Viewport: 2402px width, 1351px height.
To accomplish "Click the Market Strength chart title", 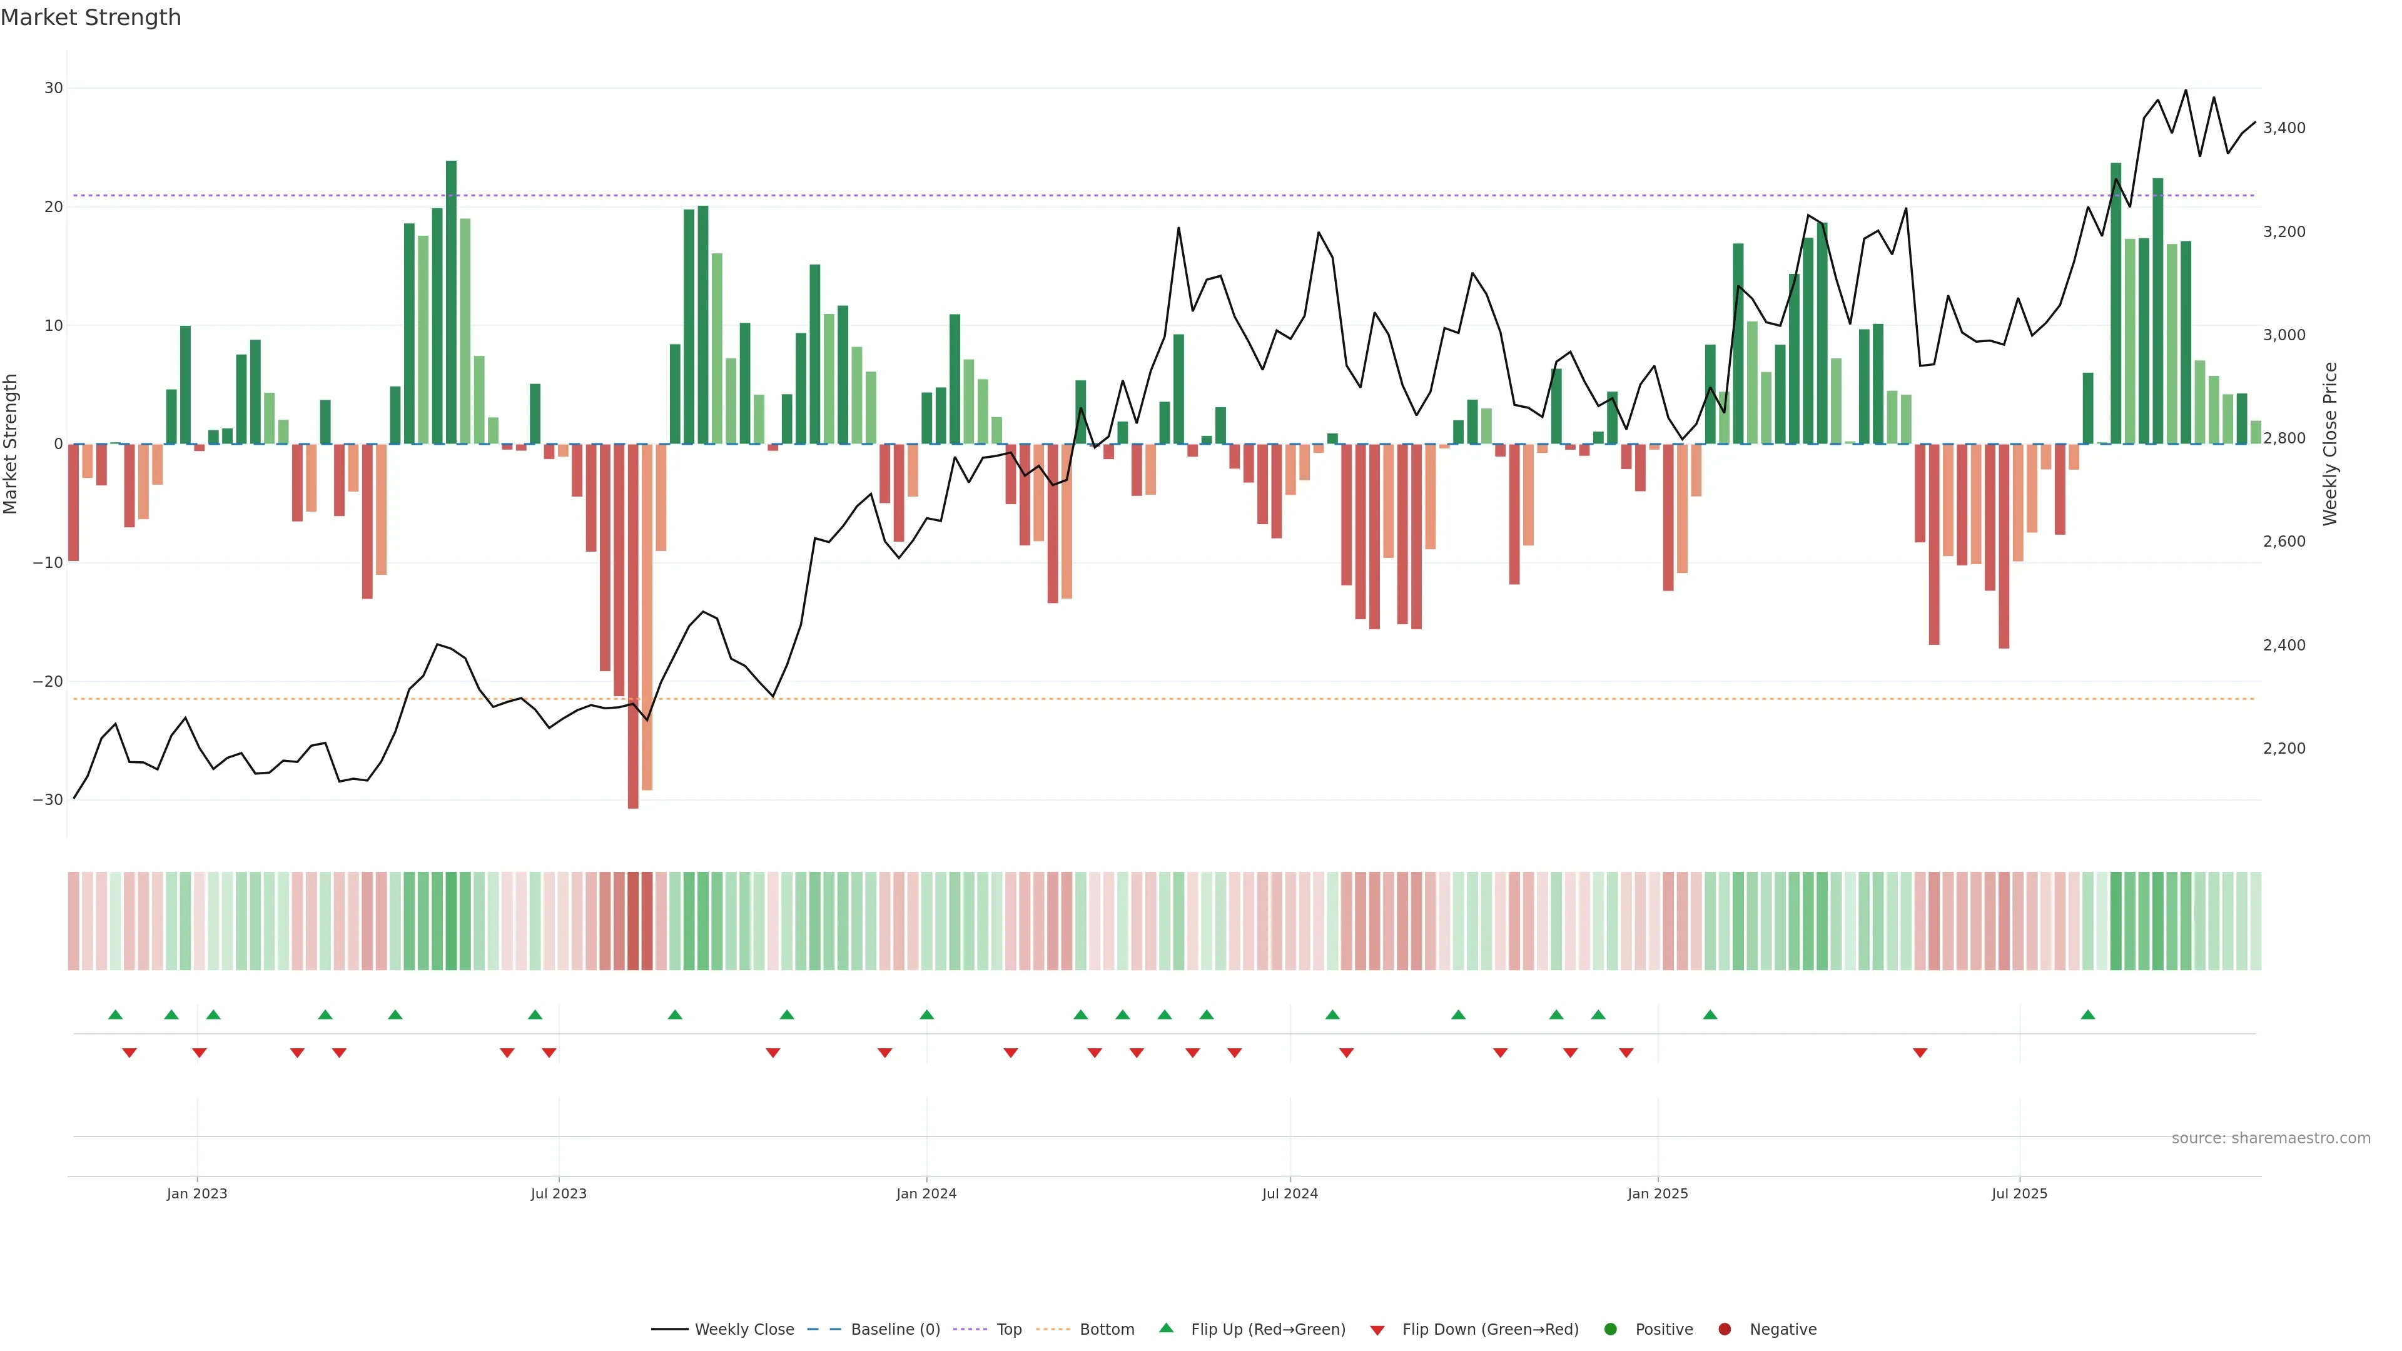I will [x=91, y=18].
